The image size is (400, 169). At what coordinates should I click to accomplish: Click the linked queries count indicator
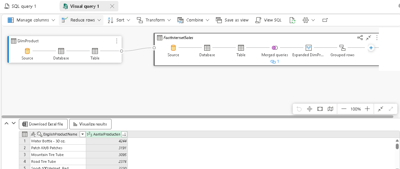(x=275, y=61)
